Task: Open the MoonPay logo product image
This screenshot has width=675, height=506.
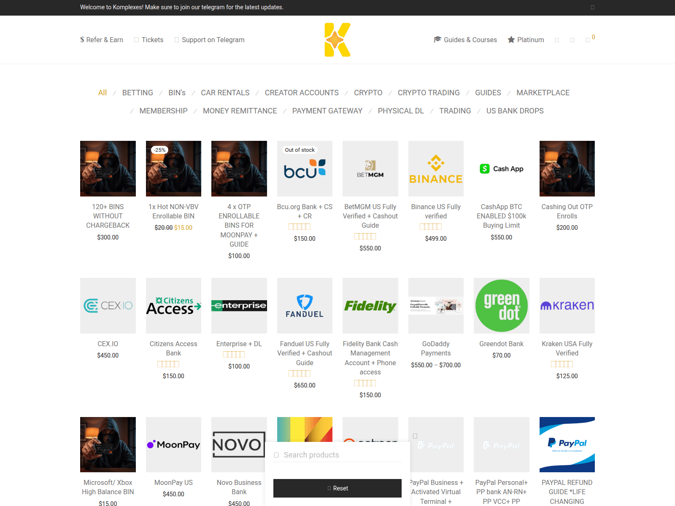Action: point(173,444)
